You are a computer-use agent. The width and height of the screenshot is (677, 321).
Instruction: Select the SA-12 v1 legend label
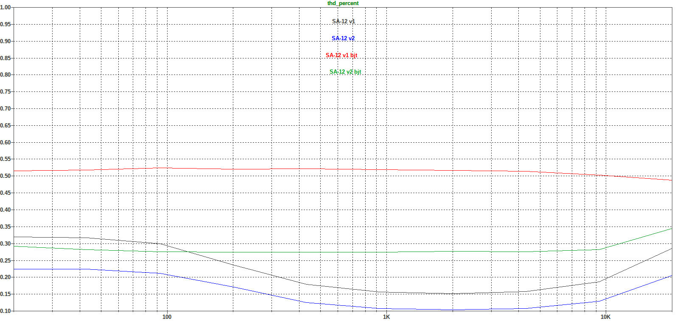click(344, 21)
